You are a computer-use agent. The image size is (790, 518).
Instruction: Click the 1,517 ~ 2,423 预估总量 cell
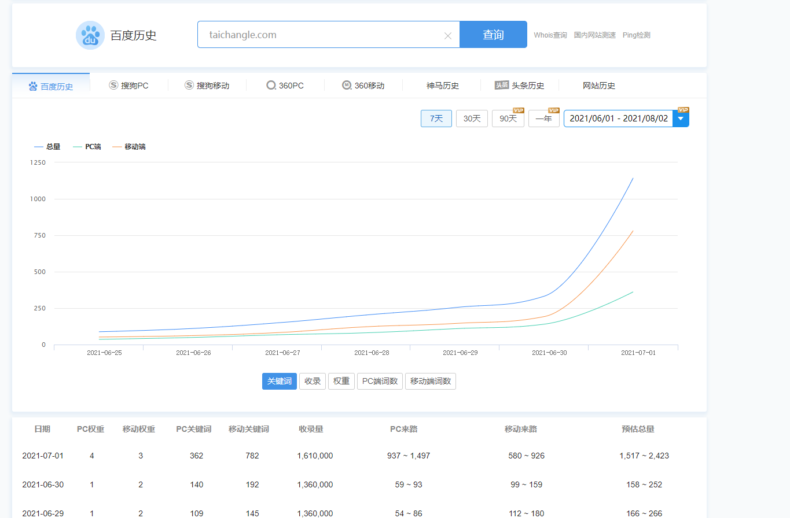pos(644,456)
